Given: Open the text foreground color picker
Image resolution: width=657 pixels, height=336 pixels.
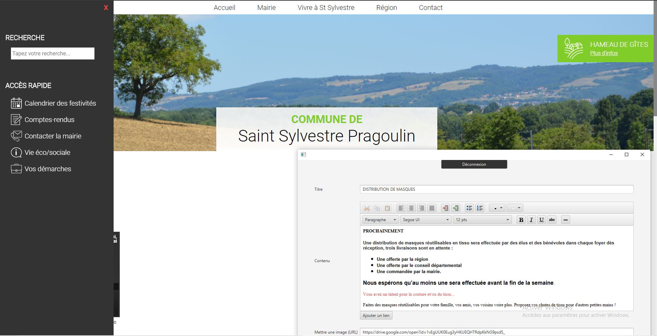Looking at the screenshot, I should (498, 208).
